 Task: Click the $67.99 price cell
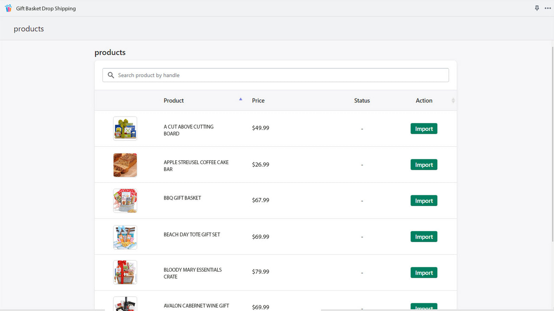(261, 200)
